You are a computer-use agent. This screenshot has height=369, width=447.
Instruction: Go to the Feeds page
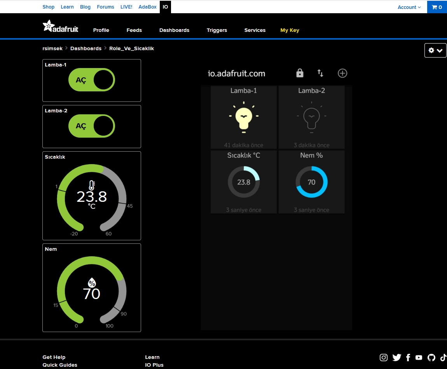pyautogui.click(x=134, y=30)
